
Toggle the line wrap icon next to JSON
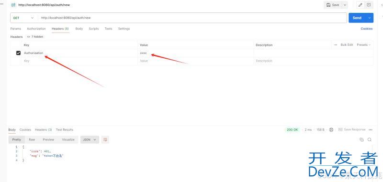pyautogui.click(x=105, y=139)
